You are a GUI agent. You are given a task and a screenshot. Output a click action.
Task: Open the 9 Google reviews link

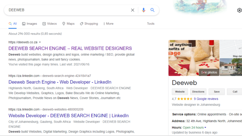[x=206, y=99]
